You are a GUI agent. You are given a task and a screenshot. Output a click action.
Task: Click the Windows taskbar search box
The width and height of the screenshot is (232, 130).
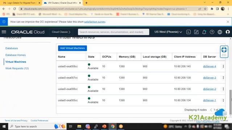[37, 126]
